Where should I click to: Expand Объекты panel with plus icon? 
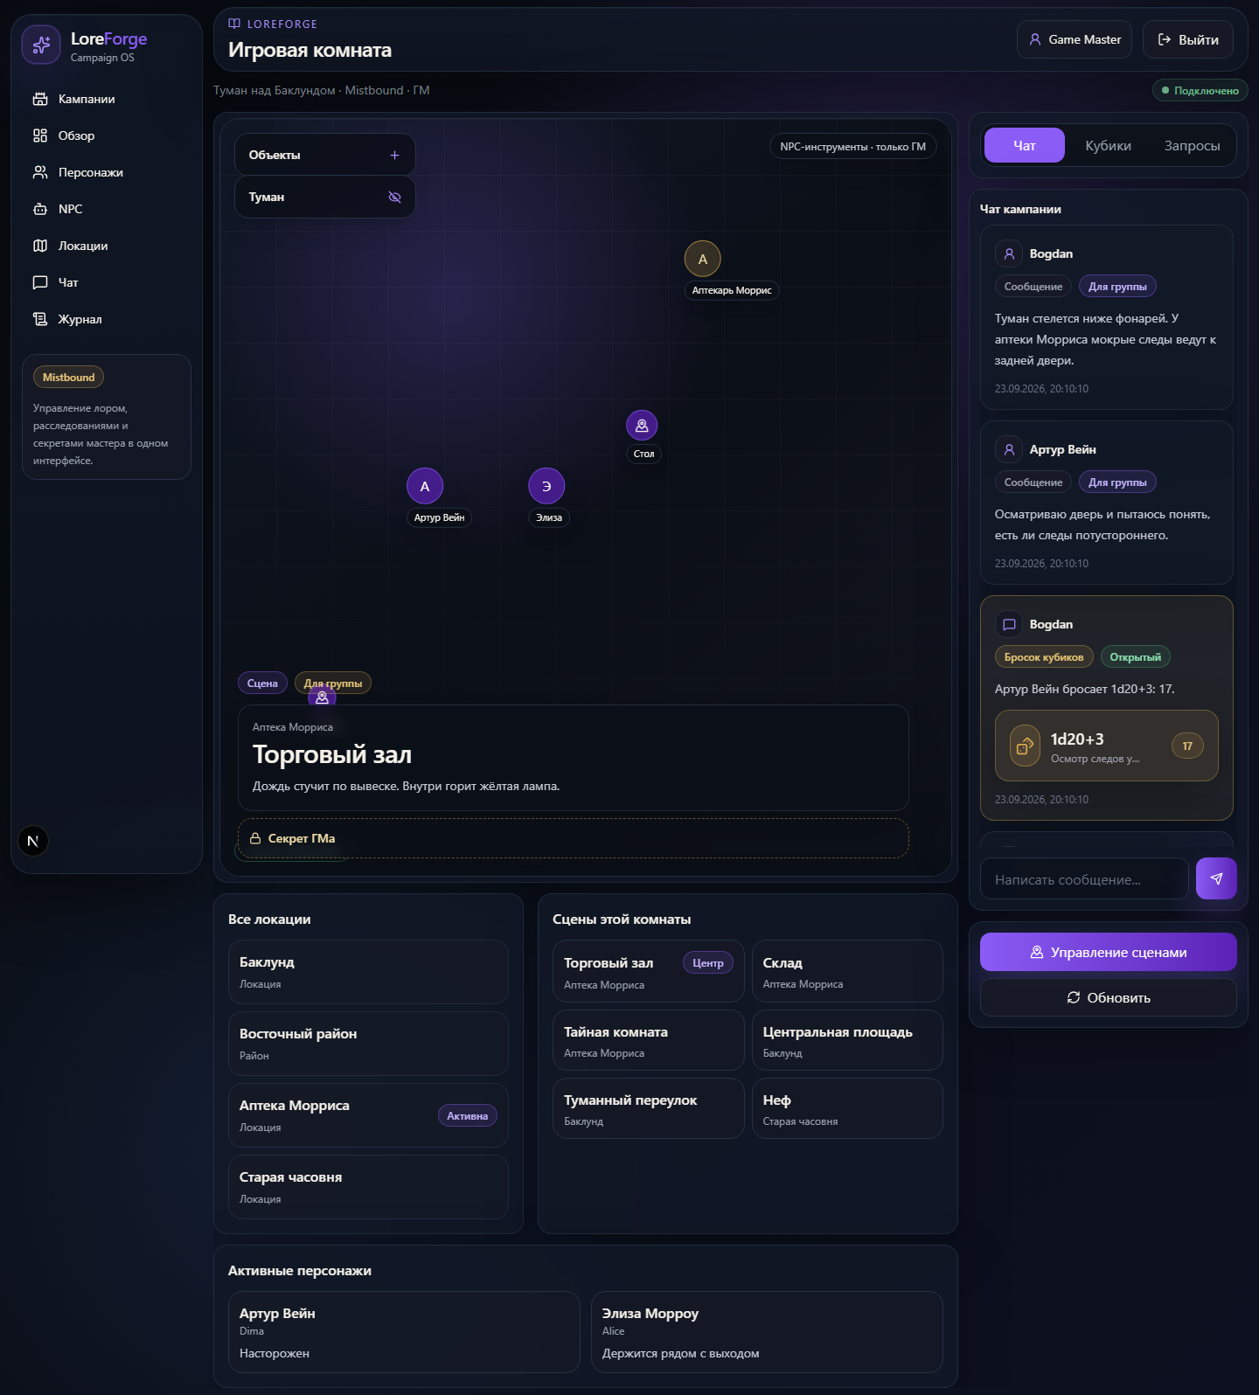[x=394, y=155]
